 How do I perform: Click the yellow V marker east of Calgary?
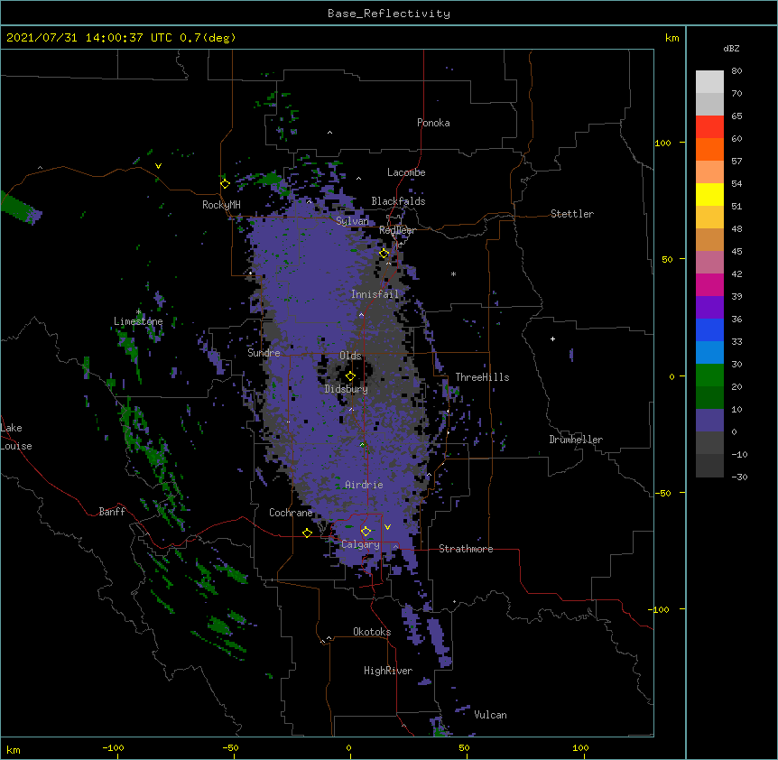[387, 527]
